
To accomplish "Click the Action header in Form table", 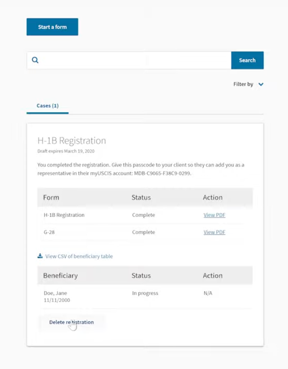I will [x=213, y=197].
